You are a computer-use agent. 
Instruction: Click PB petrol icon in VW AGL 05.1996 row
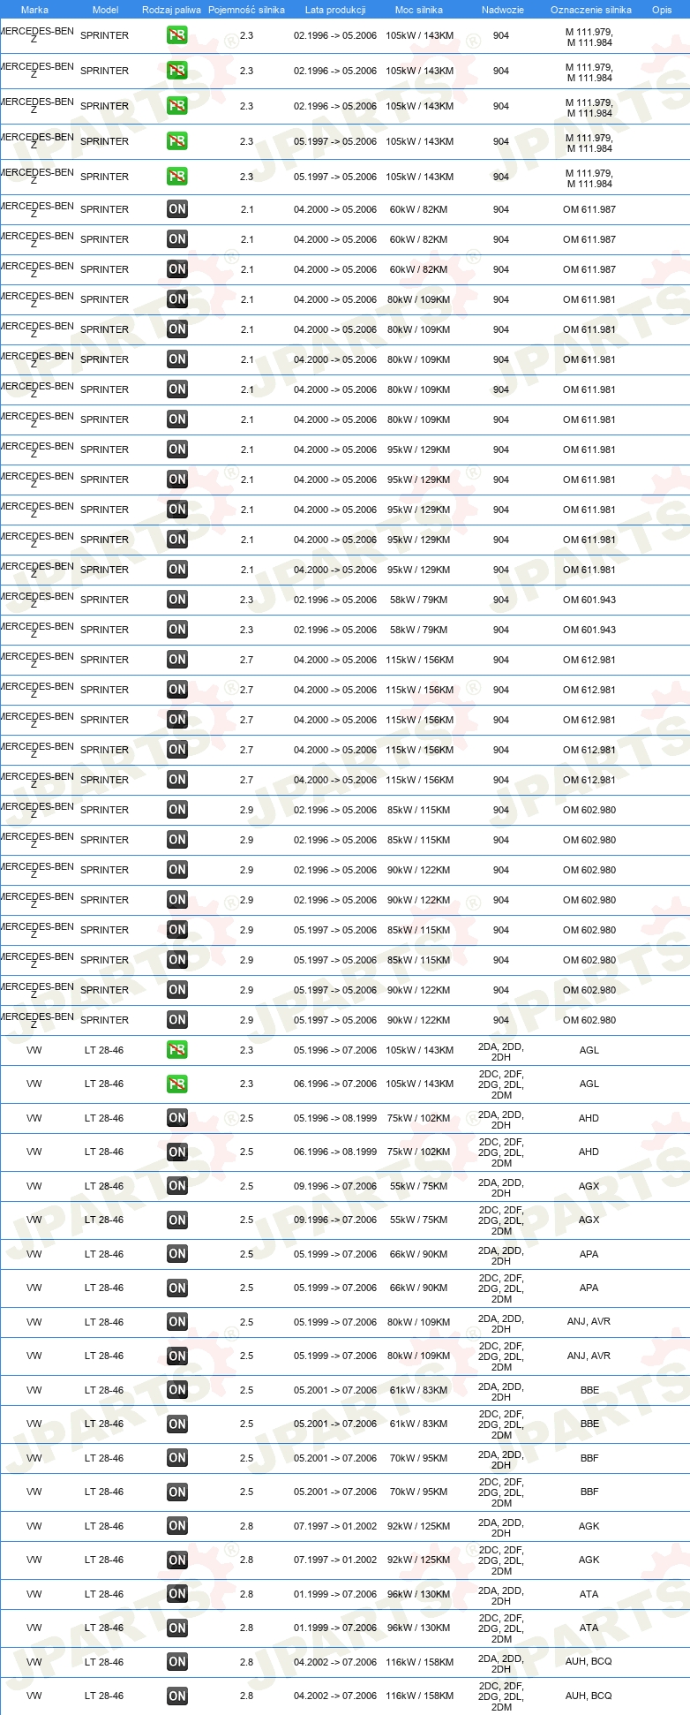177,1050
